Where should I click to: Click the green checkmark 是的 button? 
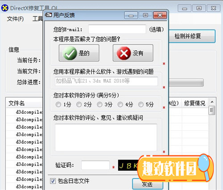(x=79, y=53)
